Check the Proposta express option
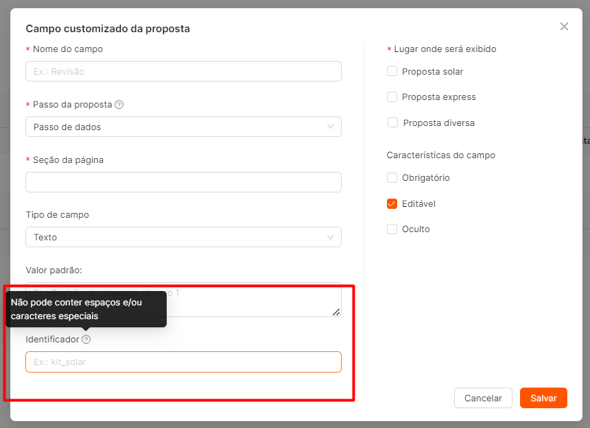Viewport: 590px width, 428px height. (392, 97)
